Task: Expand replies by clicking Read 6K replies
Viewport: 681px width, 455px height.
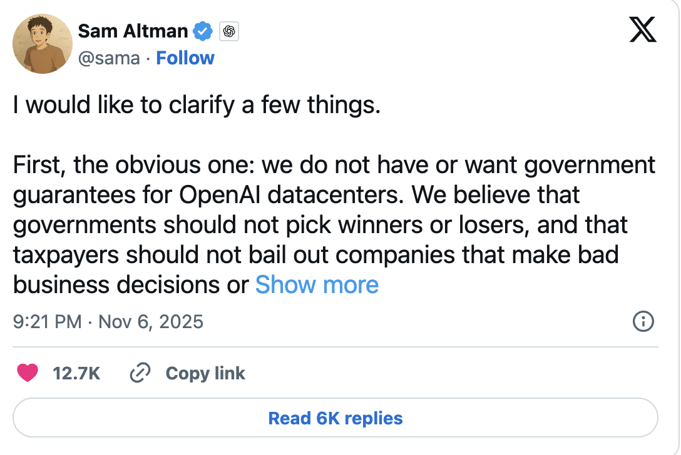Action: click(336, 418)
